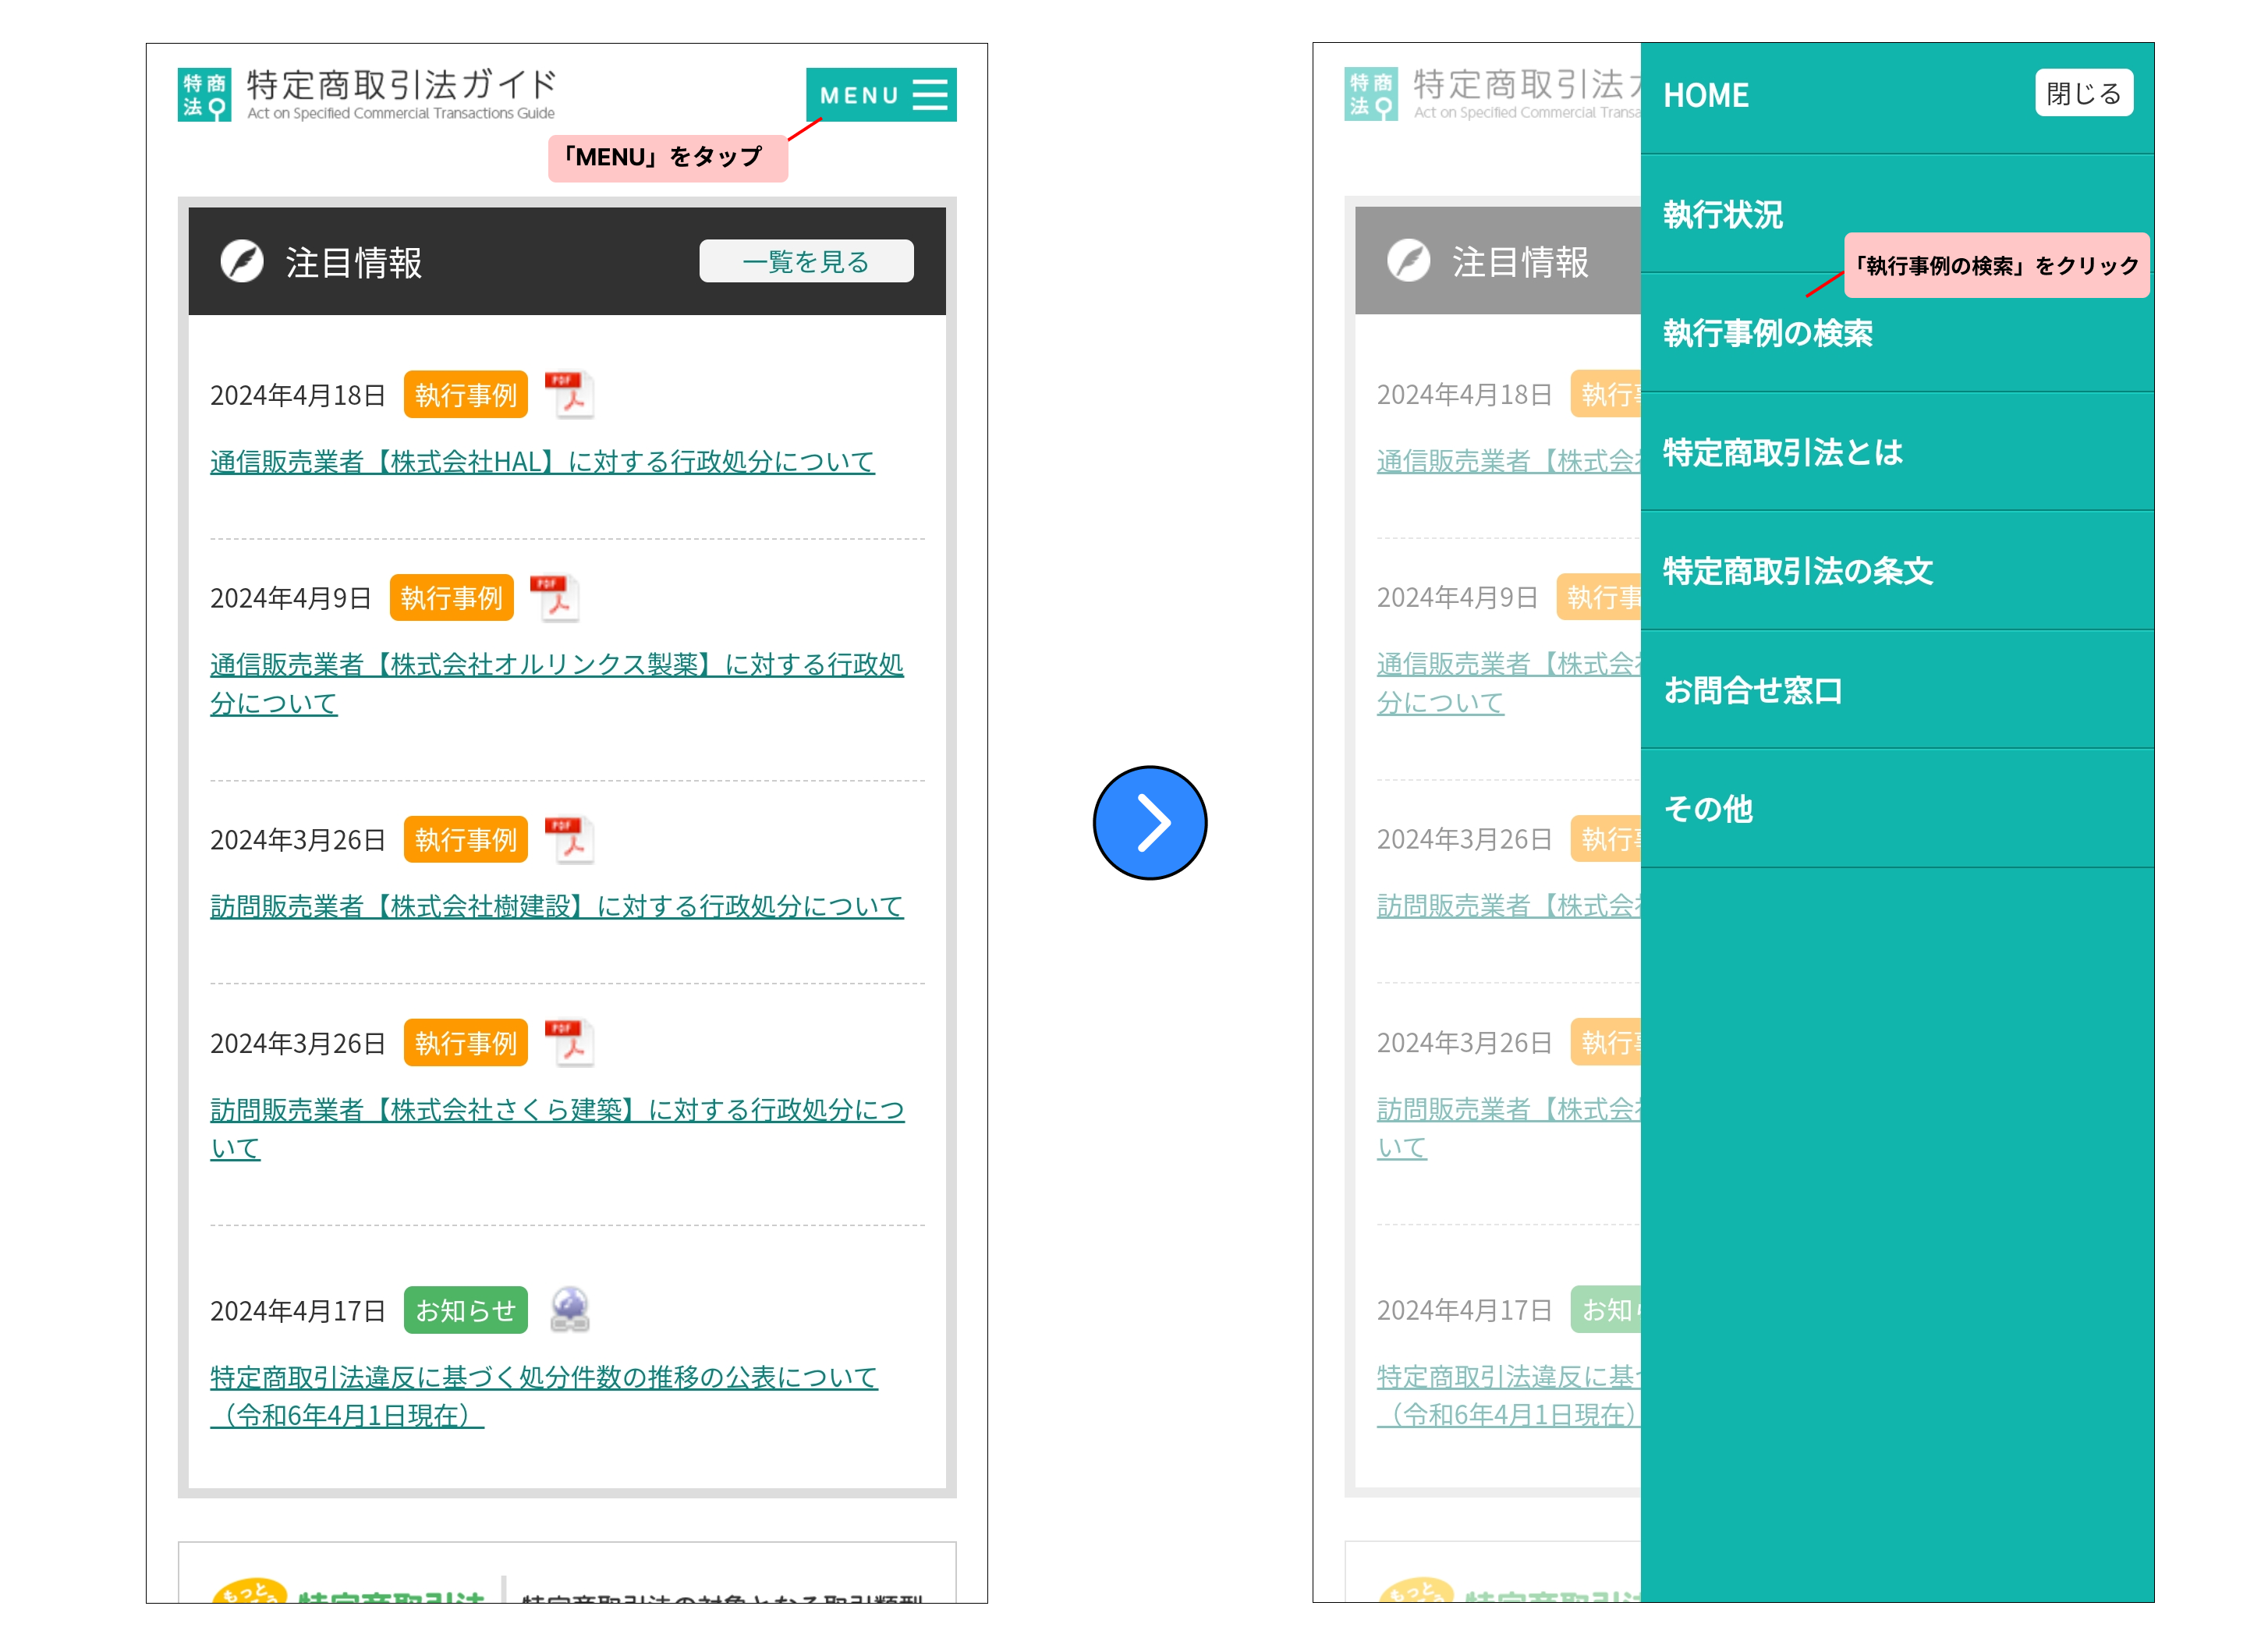Choose 執行事例の検索 from the menu

coord(1767,333)
